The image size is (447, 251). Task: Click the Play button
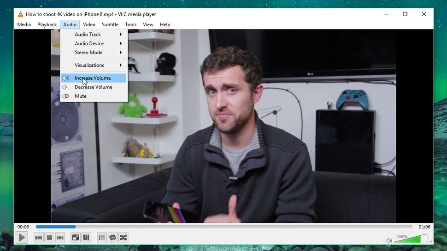click(22, 237)
